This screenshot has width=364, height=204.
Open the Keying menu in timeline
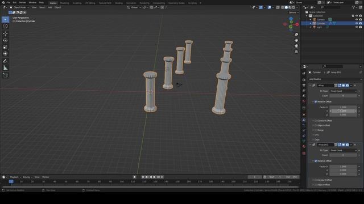point(27,177)
